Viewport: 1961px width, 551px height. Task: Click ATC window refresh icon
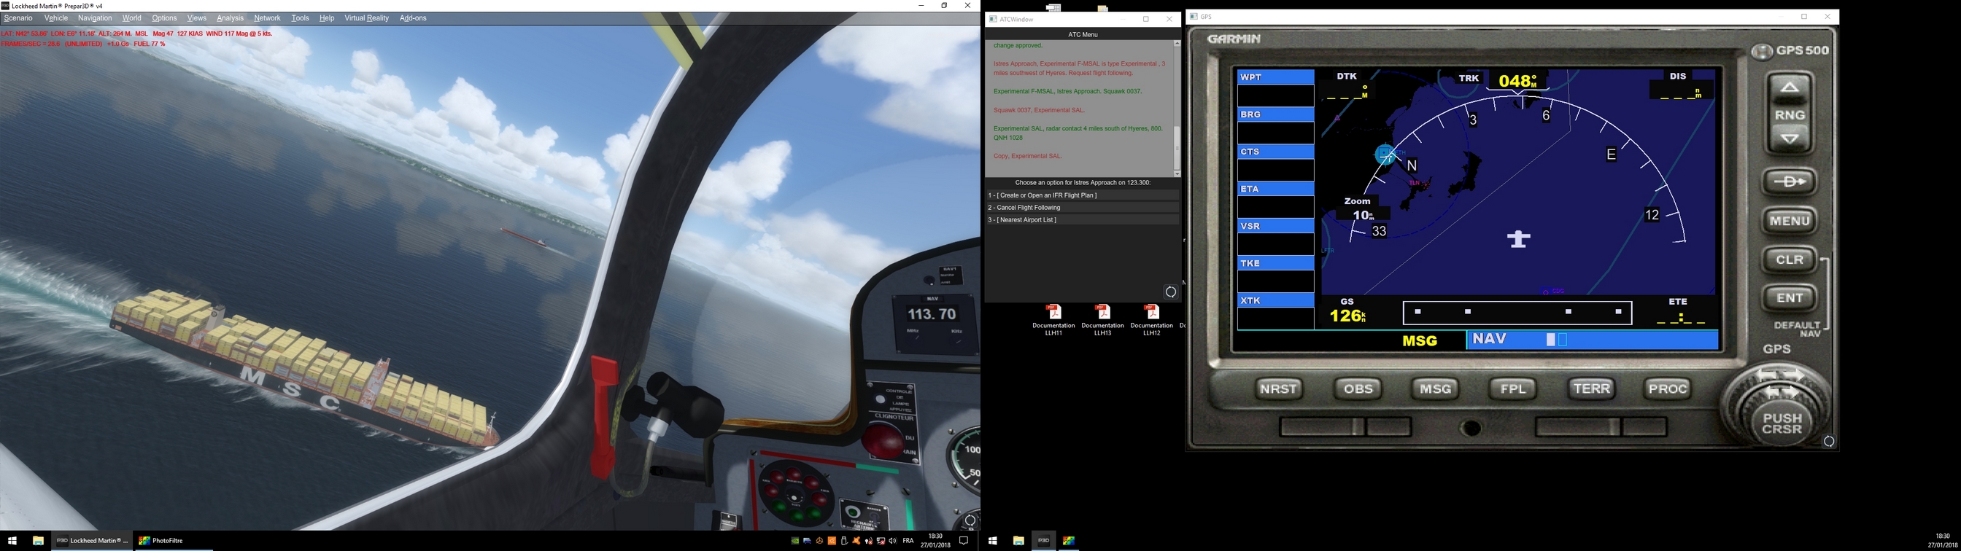1171,292
